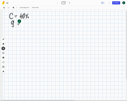Choose the Select arrow tool
The width and height of the screenshot is (127, 101).
[3, 48]
